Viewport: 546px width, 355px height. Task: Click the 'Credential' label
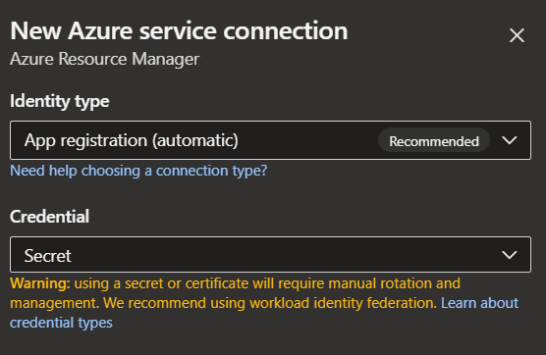tap(50, 217)
